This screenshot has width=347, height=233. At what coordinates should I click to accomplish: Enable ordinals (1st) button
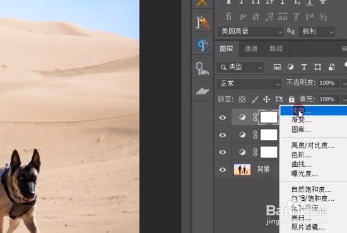point(310,17)
